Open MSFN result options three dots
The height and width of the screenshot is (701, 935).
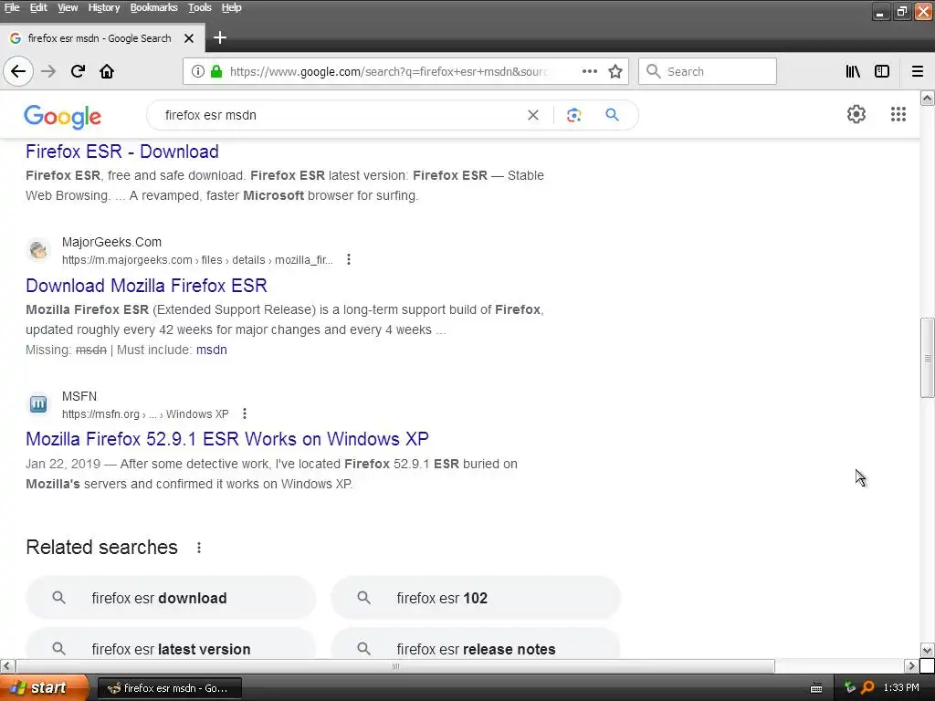click(245, 413)
